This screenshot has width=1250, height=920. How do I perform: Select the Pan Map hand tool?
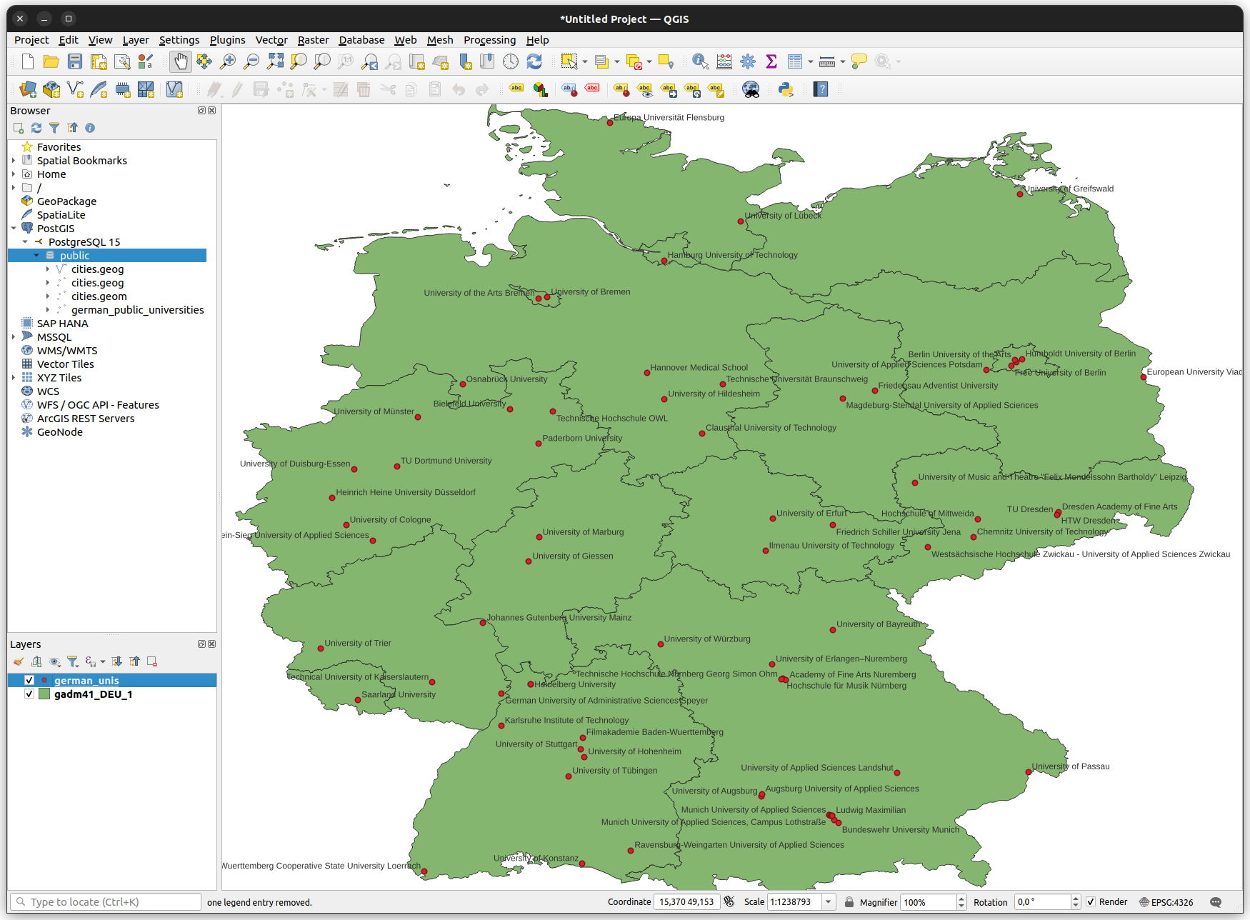click(x=181, y=62)
